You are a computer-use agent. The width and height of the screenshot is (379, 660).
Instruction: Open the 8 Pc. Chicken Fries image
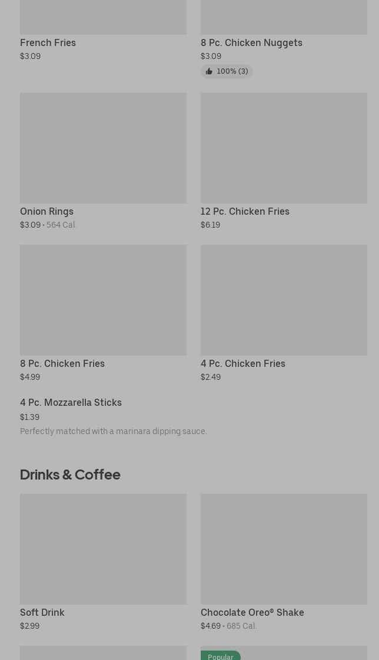(x=104, y=300)
